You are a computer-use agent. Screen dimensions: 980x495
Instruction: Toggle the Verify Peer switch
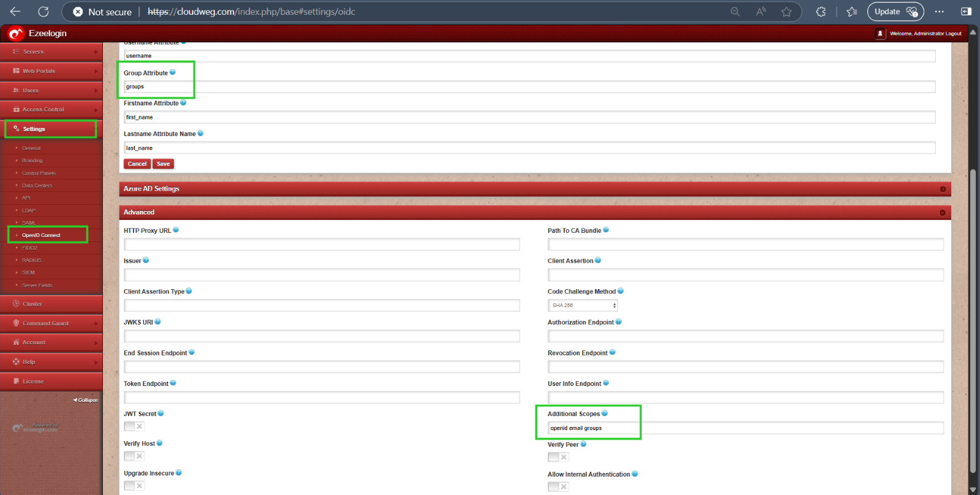coord(558,457)
